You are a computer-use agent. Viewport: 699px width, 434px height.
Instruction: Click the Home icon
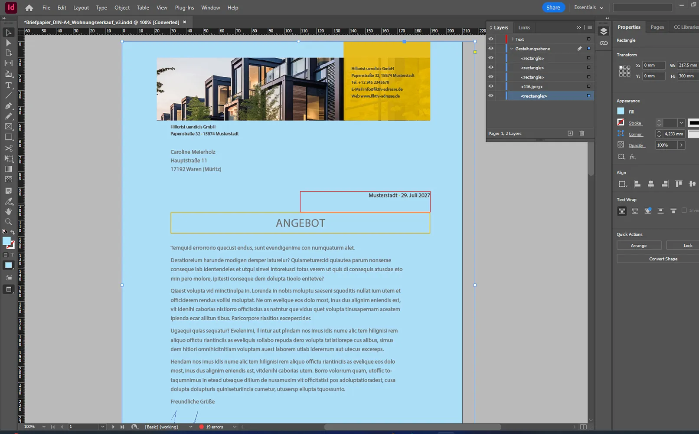tap(29, 8)
